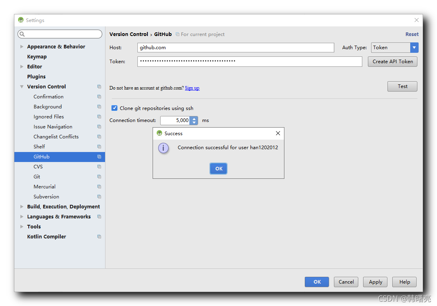437x306 pixels.
Task: Click the Android Studio icon in Settings title
Action: (21, 20)
